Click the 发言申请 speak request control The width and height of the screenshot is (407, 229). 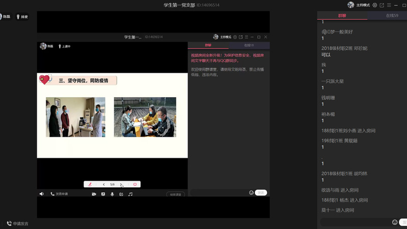[x=59, y=194]
